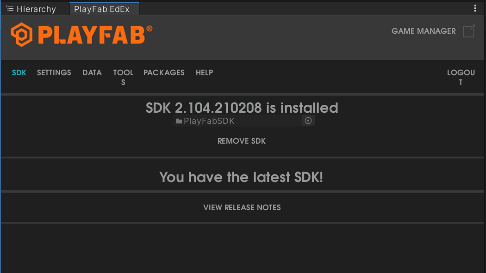Click the 'You have the latest SDK!' message
The width and height of the screenshot is (486, 273).
241,177
